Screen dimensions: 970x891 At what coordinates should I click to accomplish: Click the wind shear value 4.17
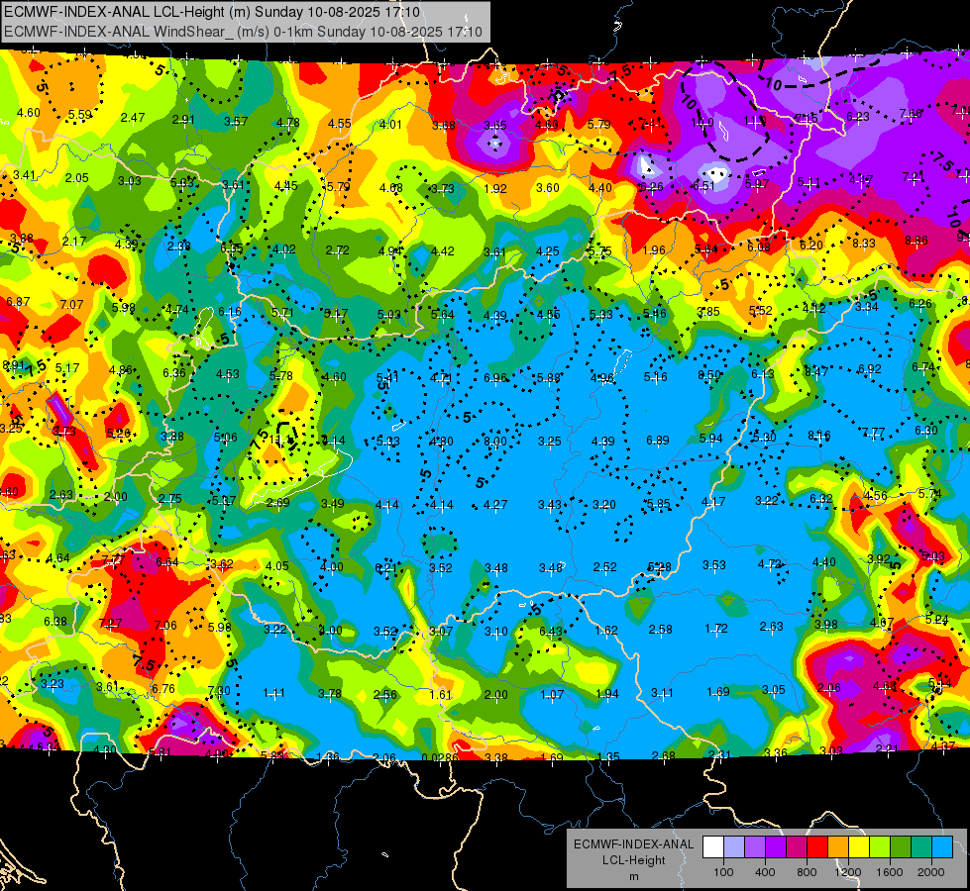pos(713,502)
